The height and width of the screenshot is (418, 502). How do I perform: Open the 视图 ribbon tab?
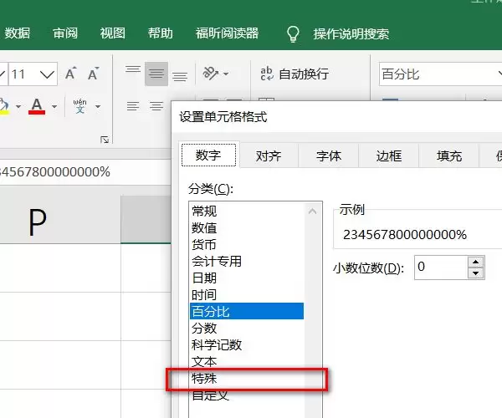point(112,33)
